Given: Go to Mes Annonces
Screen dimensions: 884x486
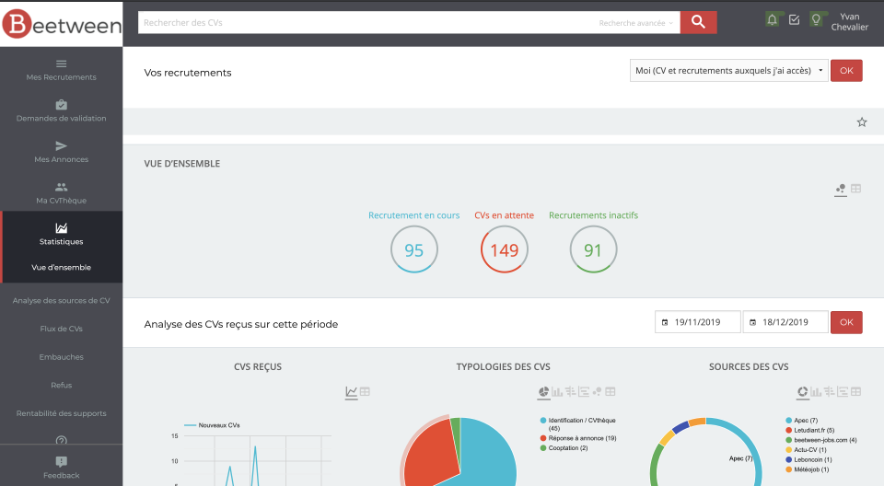Looking at the screenshot, I should pos(62,152).
